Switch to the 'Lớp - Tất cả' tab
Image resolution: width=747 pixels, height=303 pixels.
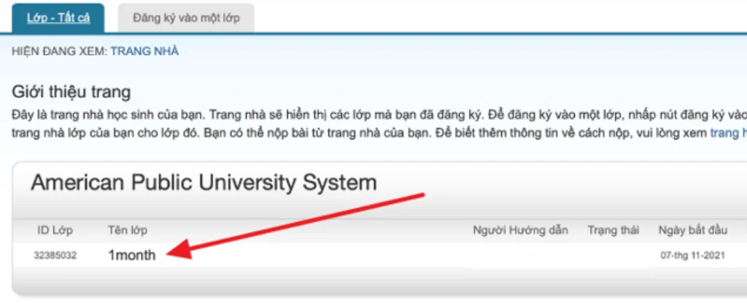[x=58, y=17]
